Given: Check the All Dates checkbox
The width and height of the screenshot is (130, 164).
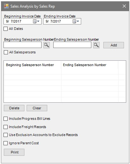Looking at the screenshot, I should 6,29.
